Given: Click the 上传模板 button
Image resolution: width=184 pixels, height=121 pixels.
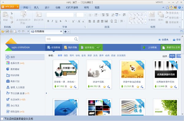Looking at the screenshot, I should tap(150, 47).
